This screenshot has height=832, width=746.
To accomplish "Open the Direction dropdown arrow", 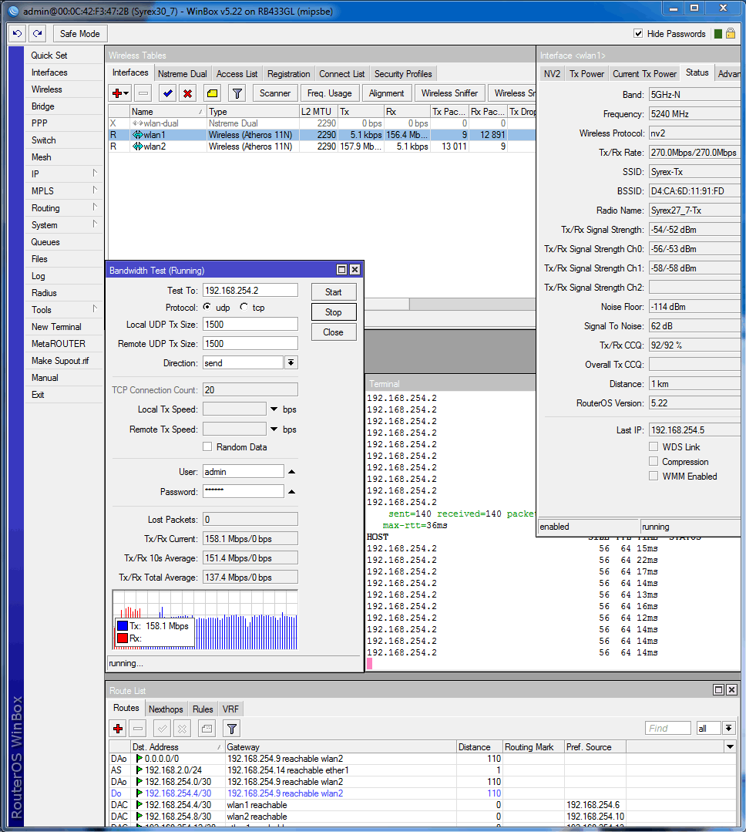I will click(291, 363).
